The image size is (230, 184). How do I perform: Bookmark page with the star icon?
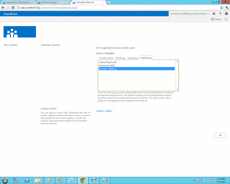point(221,8)
